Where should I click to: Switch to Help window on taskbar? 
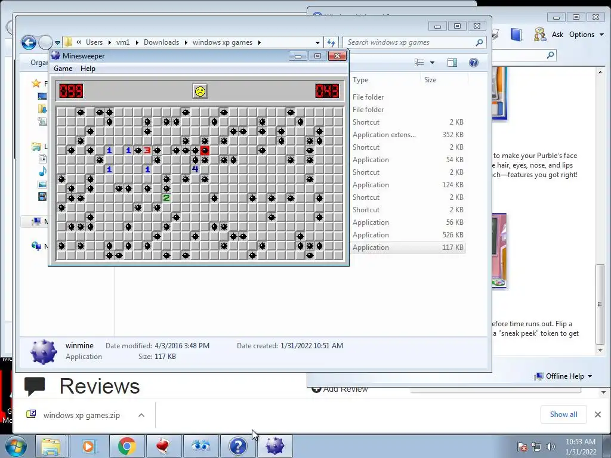(x=237, y=446)
